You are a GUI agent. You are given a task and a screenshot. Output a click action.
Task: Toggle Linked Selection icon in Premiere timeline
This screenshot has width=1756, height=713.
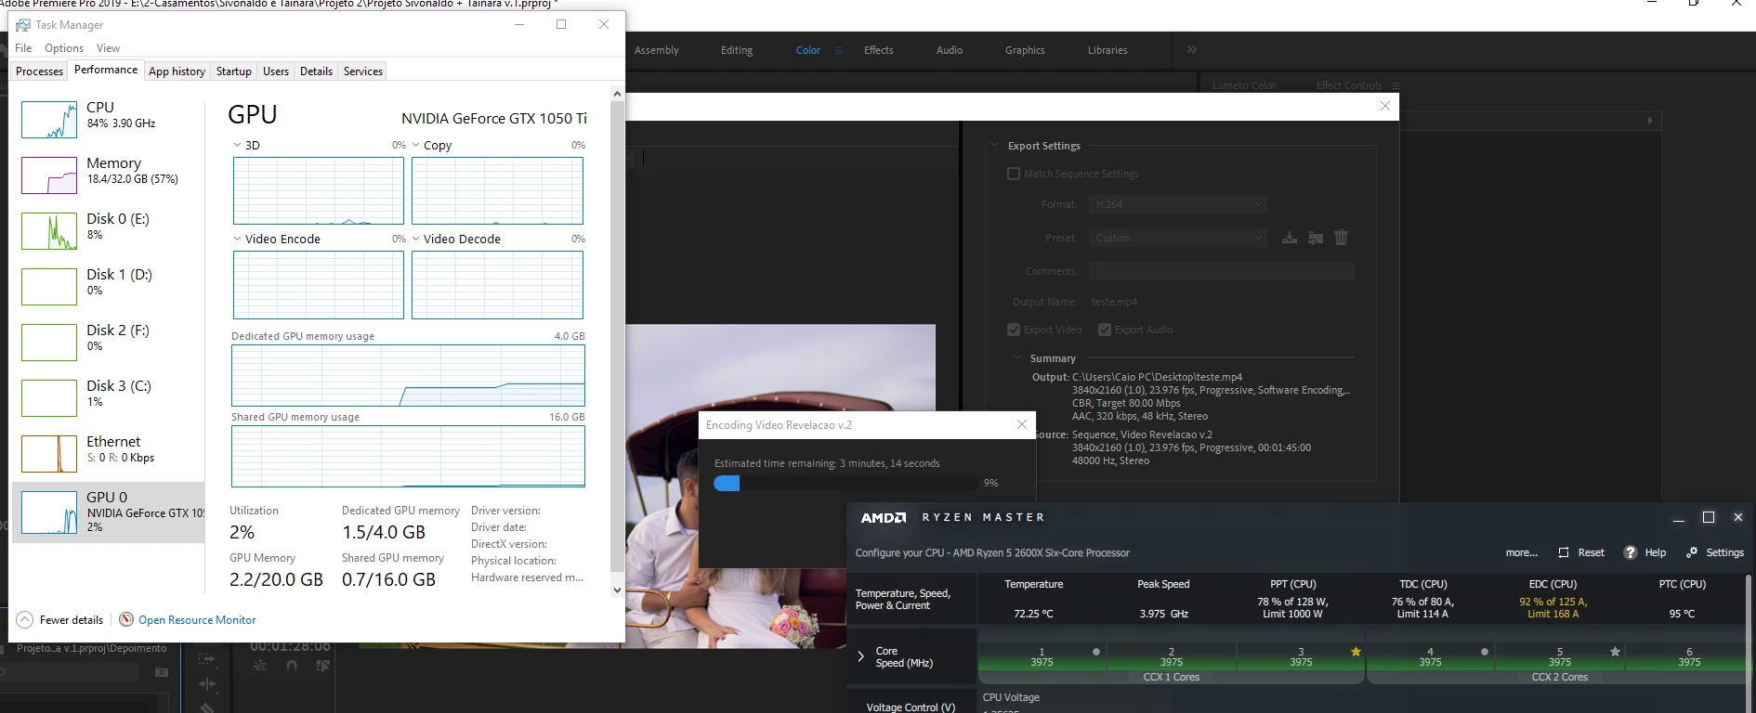(x=322, y=666)
